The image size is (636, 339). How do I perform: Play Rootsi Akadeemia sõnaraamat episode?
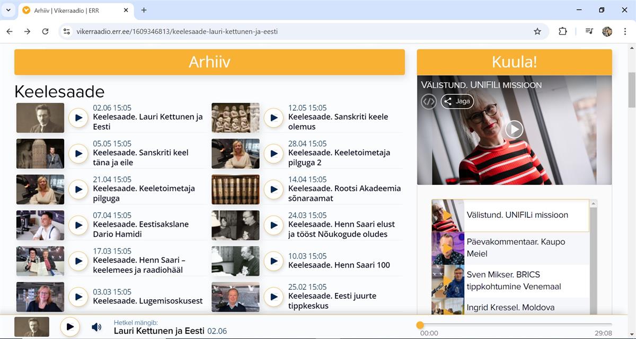point(273,189)
